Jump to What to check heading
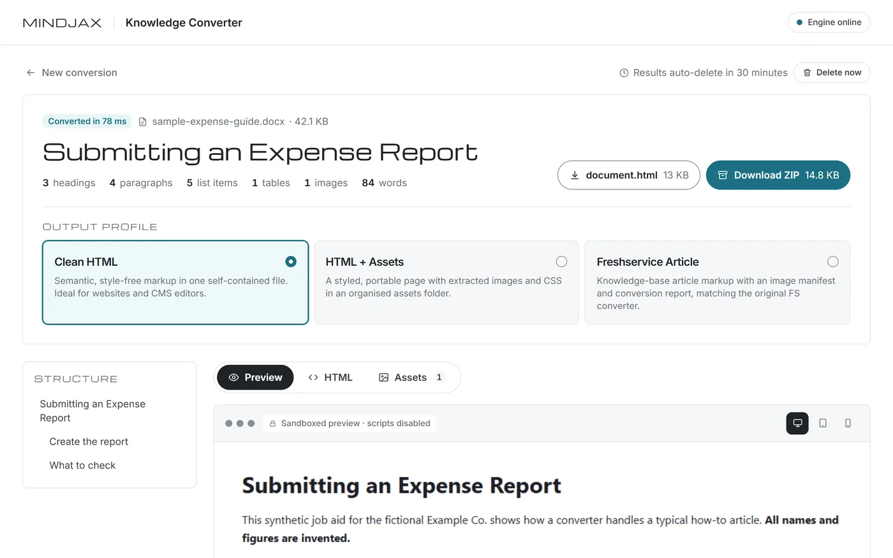 [x=82, y=465]
